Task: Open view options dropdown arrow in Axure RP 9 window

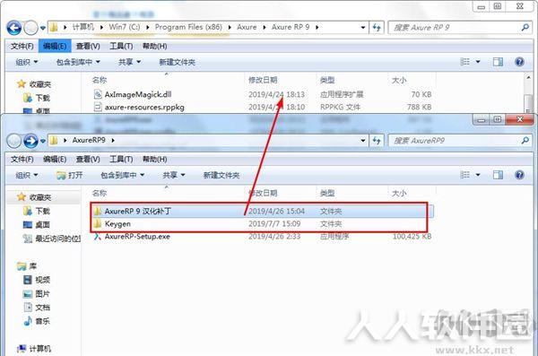Action: (478, 62)
